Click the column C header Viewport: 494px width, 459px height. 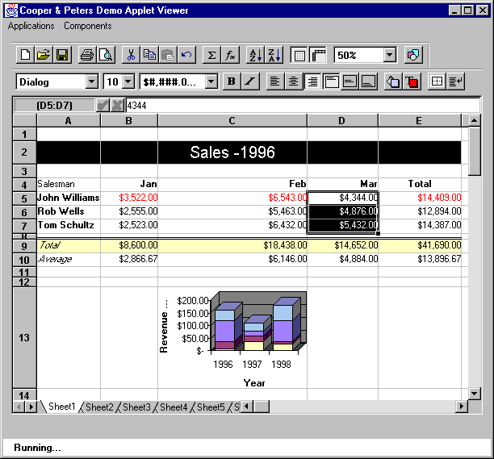pyautogui.click(x=232, y=120)
